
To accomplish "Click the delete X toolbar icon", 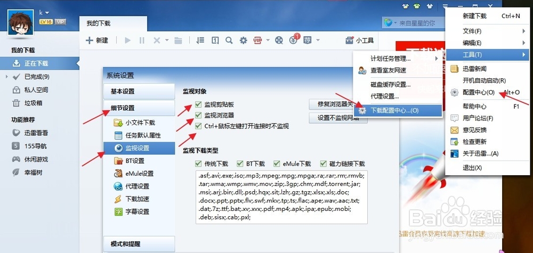I will point(156,40).
